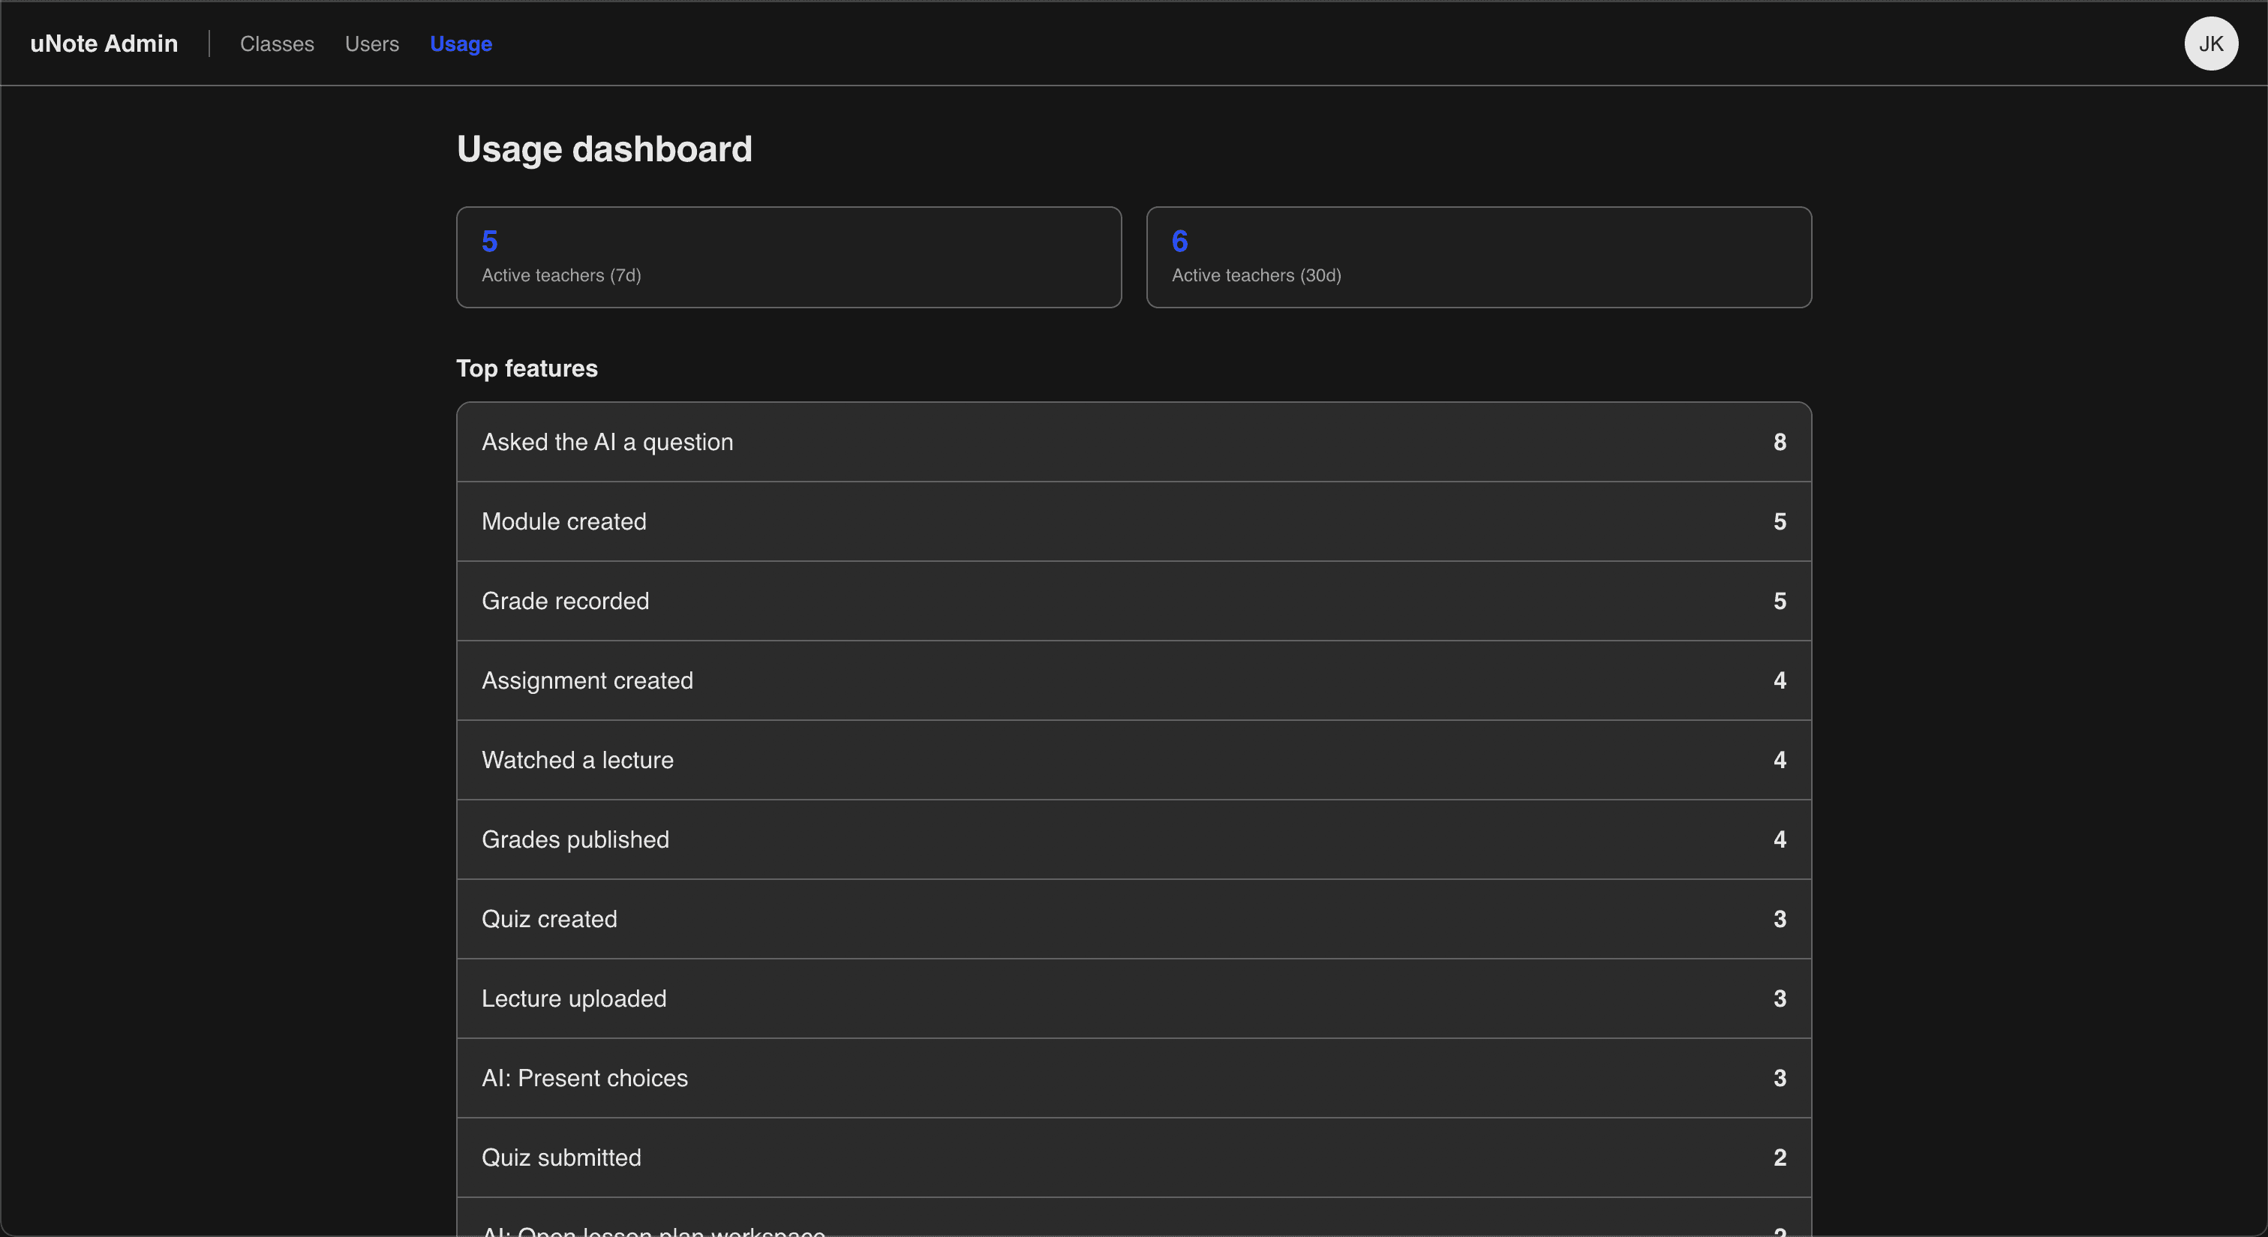The image size is (2268, 1237).
Task: Select the 'Lecture uploaded' row
Action: (1133, 998)
